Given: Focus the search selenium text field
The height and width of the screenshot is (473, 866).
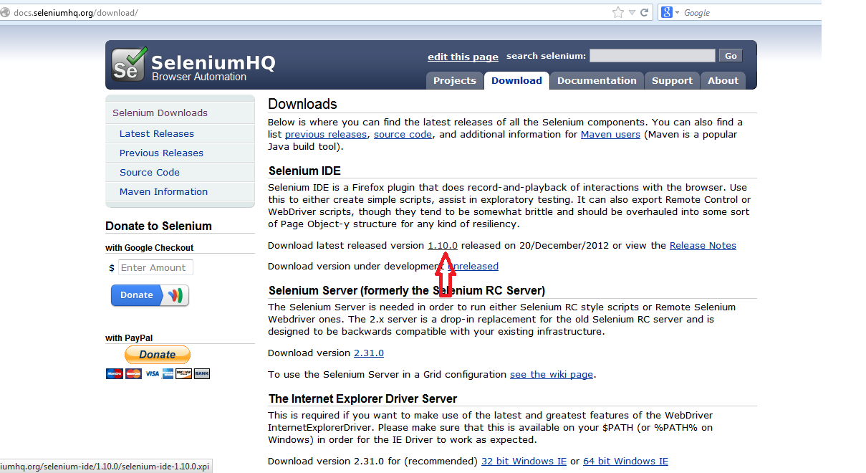Looking at the screenshot, I should click(652, 56).
